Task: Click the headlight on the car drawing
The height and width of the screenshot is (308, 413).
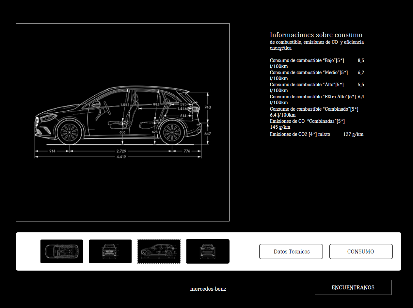Action: (x=47, y=118)
